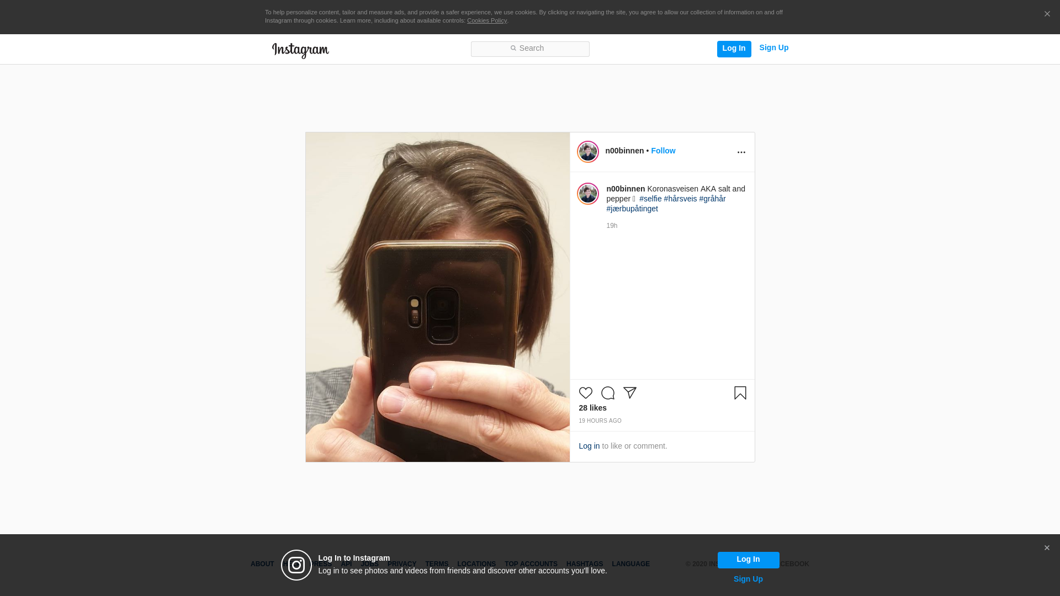Click n00binnen username in the caption

click(x=626, y=189)
